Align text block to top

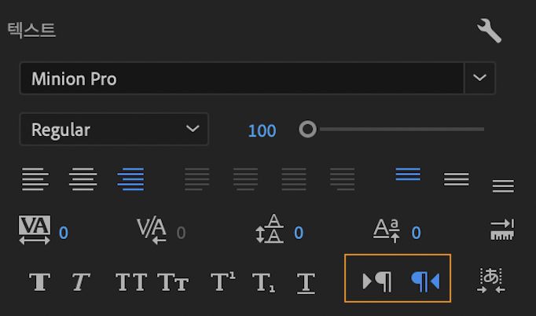point(408,175)
